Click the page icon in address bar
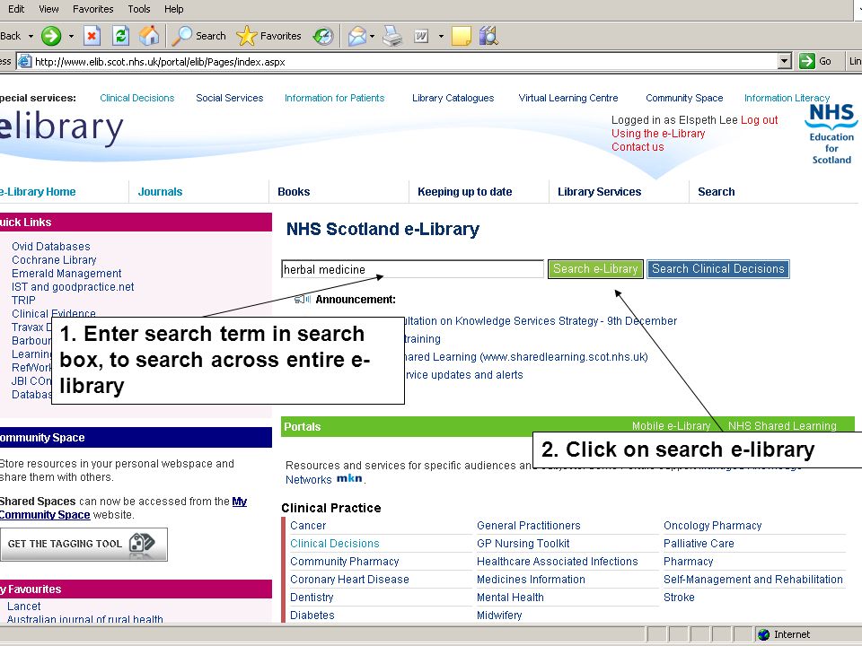The image size is (862, 646). [24, 62]
